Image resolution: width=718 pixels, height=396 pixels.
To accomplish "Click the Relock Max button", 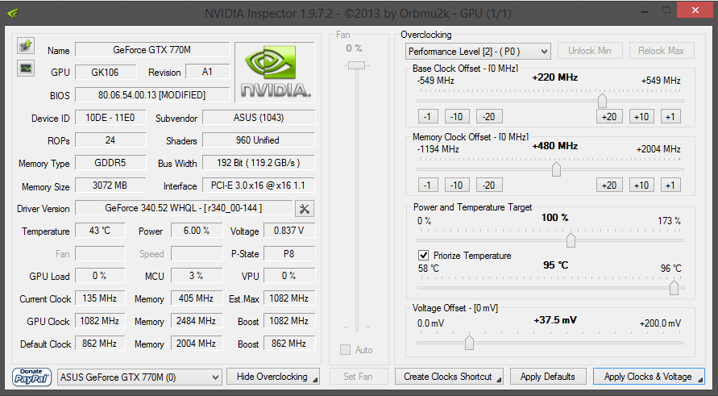I will click(662, 51).
